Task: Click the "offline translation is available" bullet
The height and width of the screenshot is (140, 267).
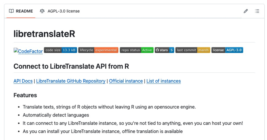Action: [x=103, y=131]
